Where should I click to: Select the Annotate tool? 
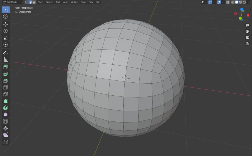click(x=6, y=53)
